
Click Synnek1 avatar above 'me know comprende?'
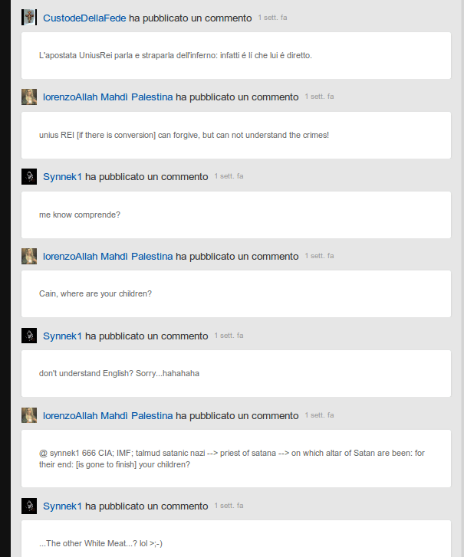(29, 177)
